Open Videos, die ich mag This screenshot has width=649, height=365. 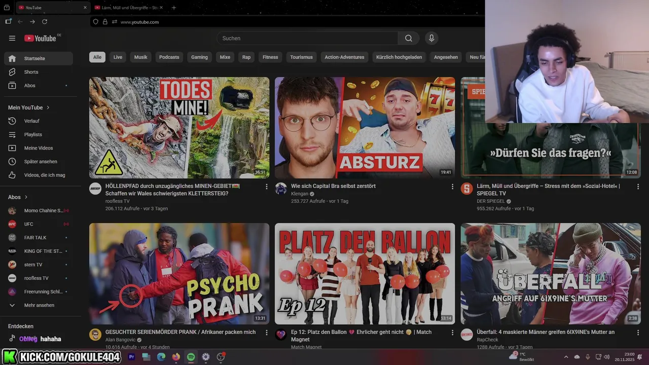[x=39, y=175]
